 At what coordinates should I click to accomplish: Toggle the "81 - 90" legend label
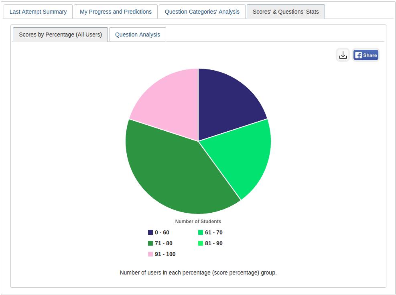pos(214,243)
